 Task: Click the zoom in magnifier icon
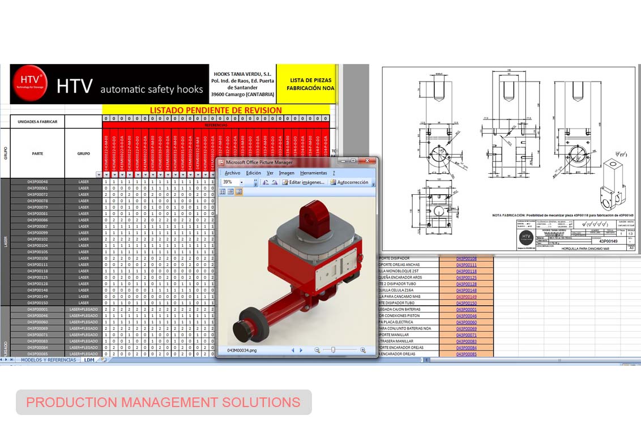point(363,350)
